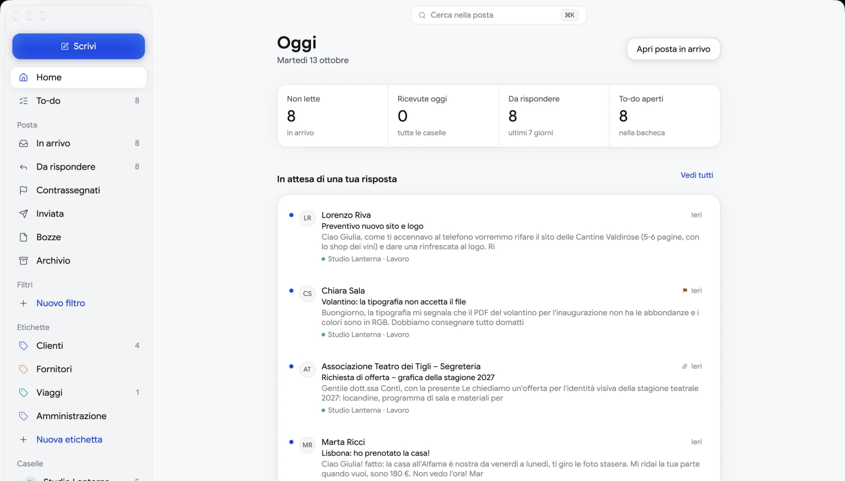845x481 pixels.
Task: Click the Vedi tutti link
Action: (x=697, y=175)
